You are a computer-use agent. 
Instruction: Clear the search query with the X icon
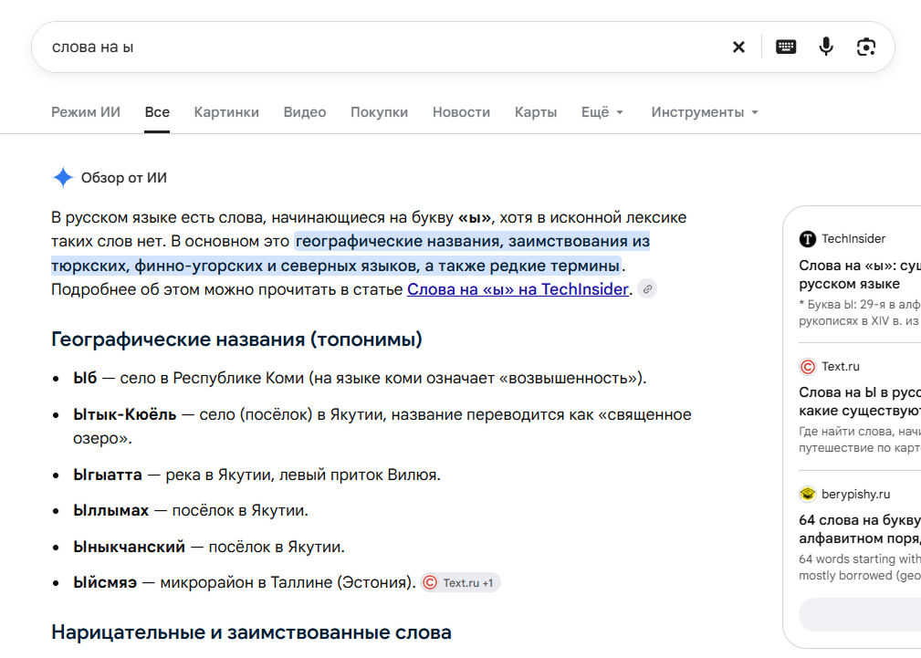coord(739,47)
